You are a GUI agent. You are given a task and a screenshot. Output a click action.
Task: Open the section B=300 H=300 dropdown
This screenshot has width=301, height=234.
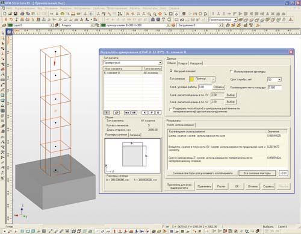coord(168,25)
